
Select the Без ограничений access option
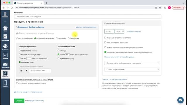point(17,38)
